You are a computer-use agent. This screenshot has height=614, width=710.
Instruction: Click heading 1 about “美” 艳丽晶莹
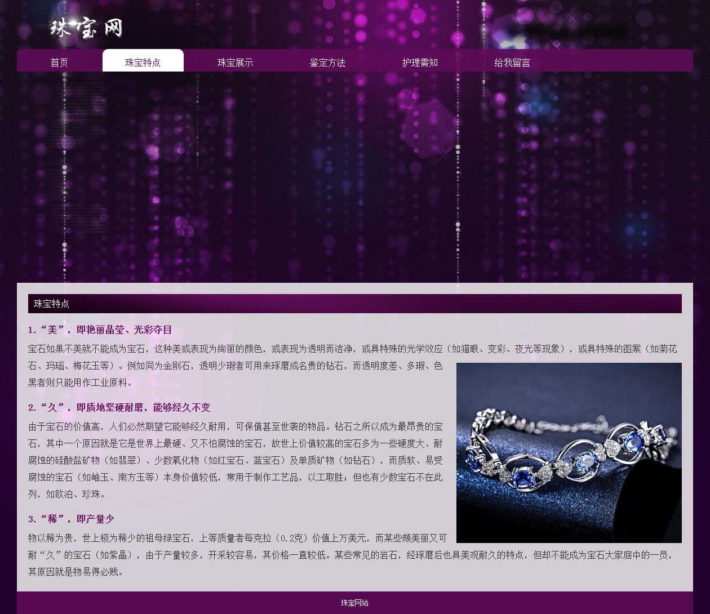pyautogui.click(x=100, y=330)
